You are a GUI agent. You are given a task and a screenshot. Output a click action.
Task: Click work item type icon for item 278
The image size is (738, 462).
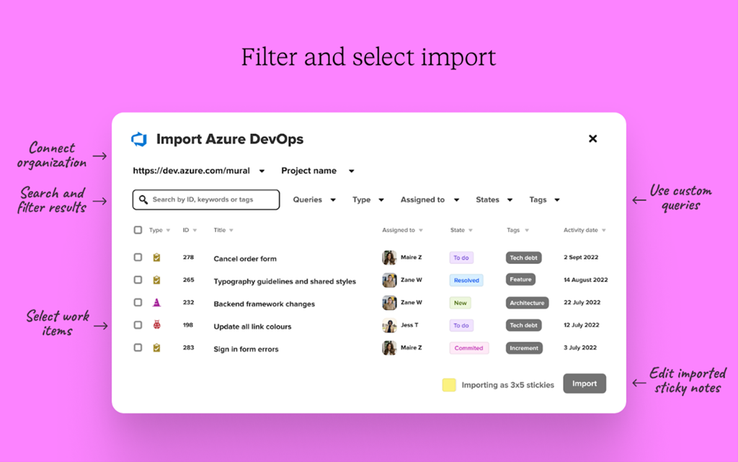coord(156,257)
